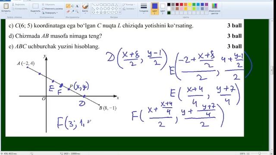Select the Eraser tool
This screenshot has width=276, height=155.
coord(68,12)
